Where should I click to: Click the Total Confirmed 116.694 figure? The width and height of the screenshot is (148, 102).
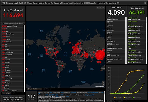coord(13,15)
